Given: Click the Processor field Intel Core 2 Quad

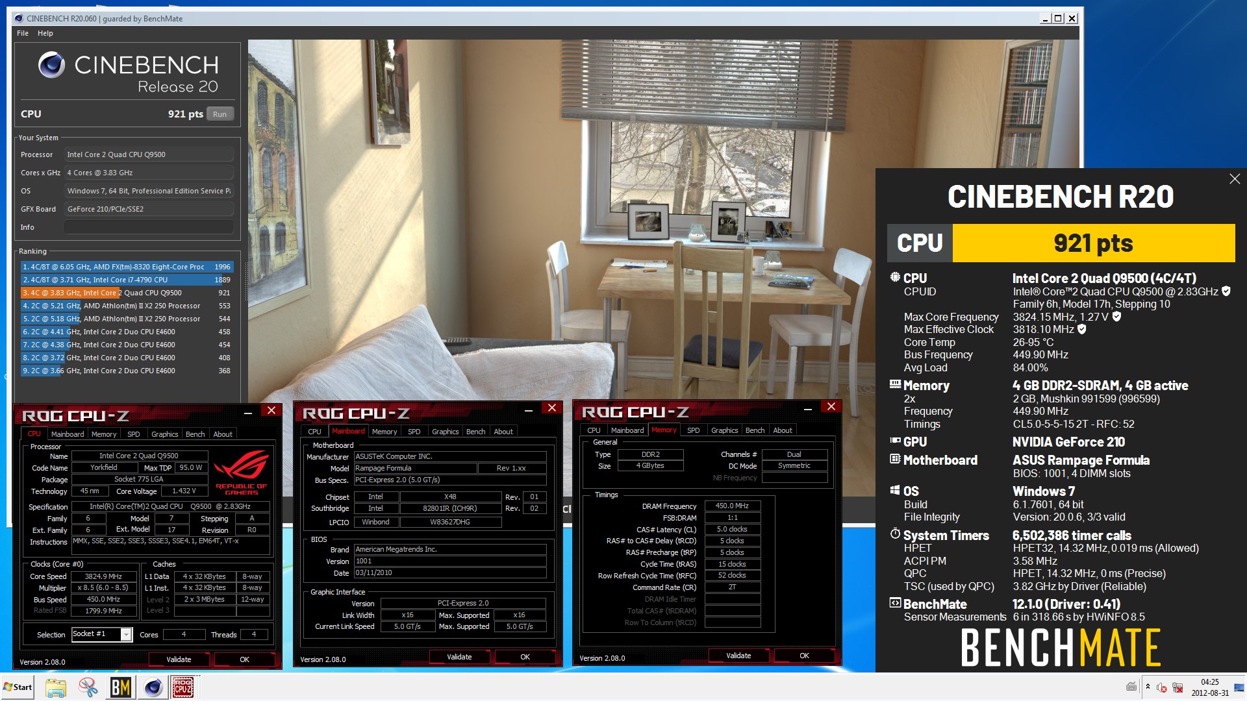Looking at the screenshot, I should (149, 154).
